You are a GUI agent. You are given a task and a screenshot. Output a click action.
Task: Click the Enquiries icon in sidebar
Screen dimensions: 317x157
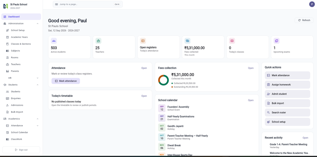[x=8, y=98]
